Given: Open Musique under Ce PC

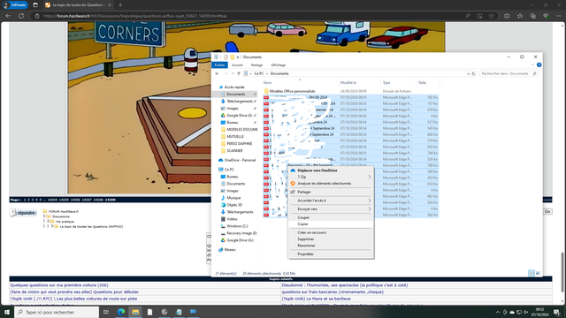Looking at the screenshot, I should [x=233, y=198].
